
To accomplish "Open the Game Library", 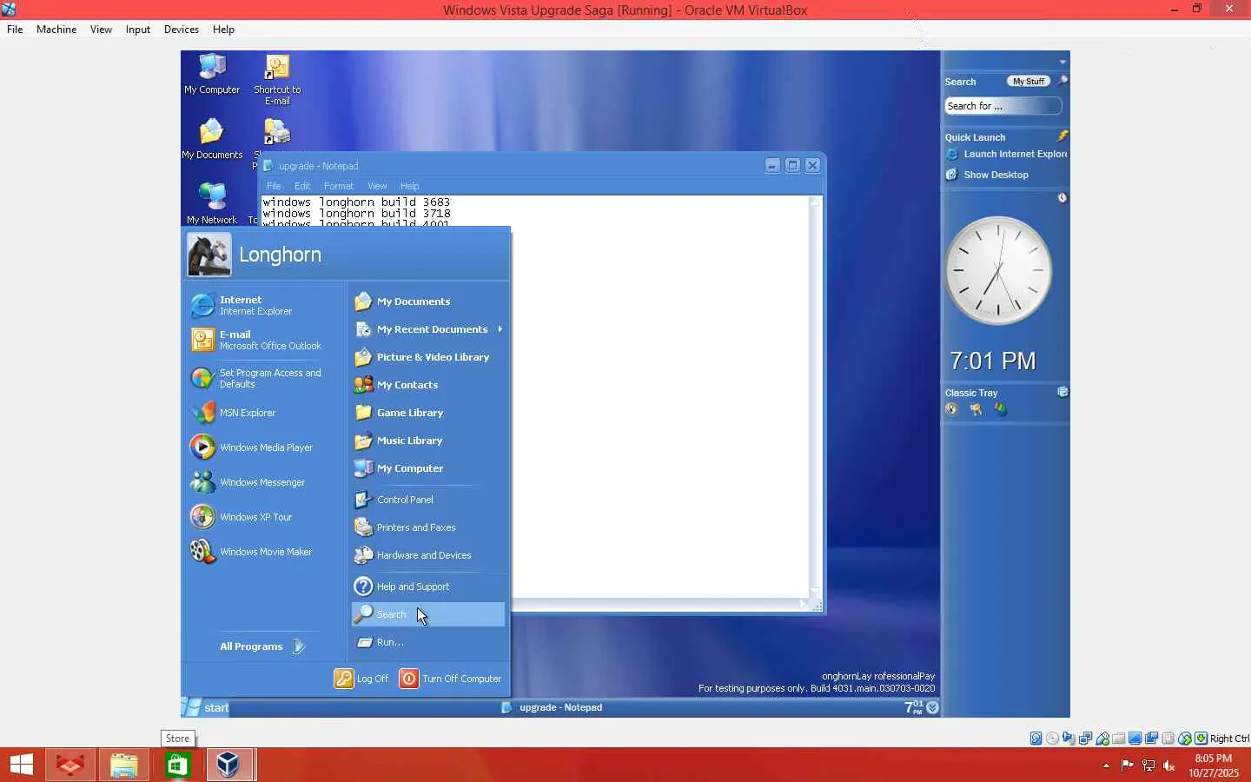I will 428,413.
